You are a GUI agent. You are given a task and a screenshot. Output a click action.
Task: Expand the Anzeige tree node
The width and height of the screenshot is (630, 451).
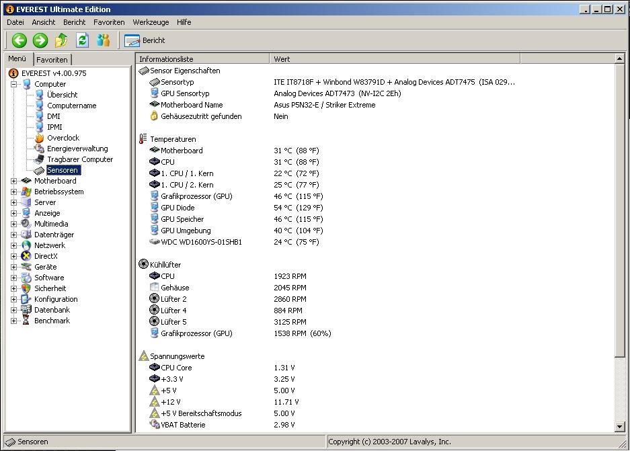point(13,213)
